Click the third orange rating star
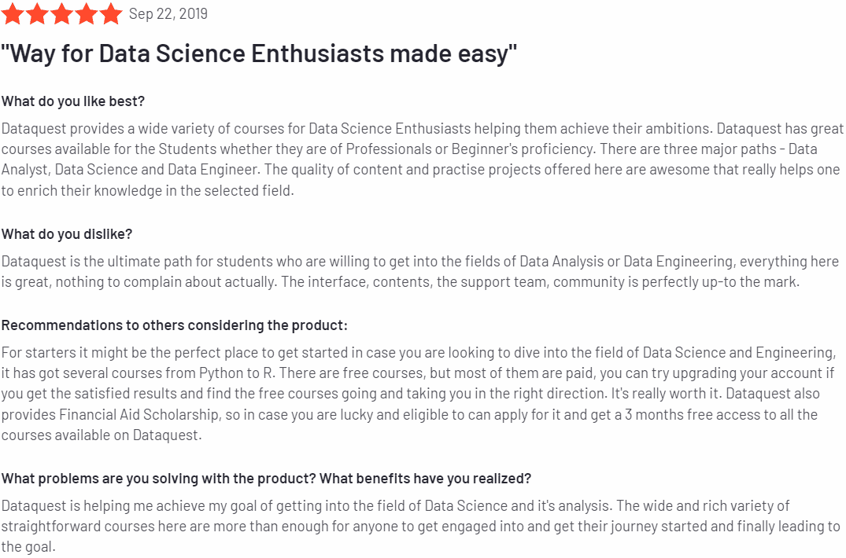The image size is (846, 558). (x=62, y=13)
